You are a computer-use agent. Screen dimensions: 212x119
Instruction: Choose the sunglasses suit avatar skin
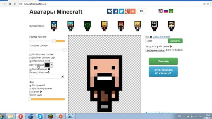[x=171, y=26]
